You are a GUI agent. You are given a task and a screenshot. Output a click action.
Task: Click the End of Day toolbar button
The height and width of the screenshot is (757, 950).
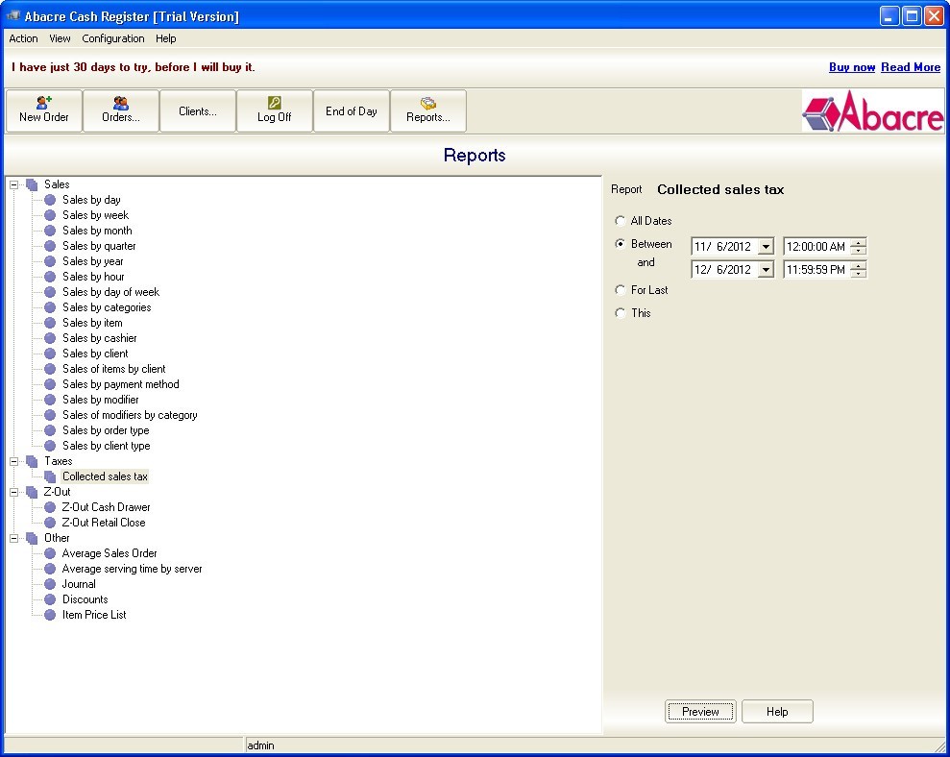(x=351, y=110)
